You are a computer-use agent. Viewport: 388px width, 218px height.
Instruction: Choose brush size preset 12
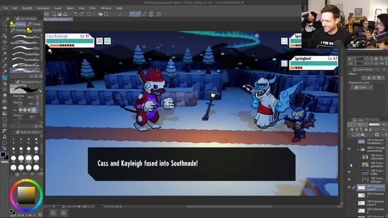(13, 150)
